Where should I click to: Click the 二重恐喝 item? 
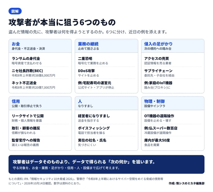point(85,59)
